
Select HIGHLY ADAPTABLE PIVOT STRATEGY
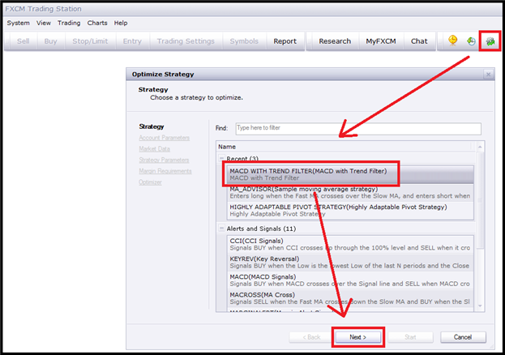(350, 211)
